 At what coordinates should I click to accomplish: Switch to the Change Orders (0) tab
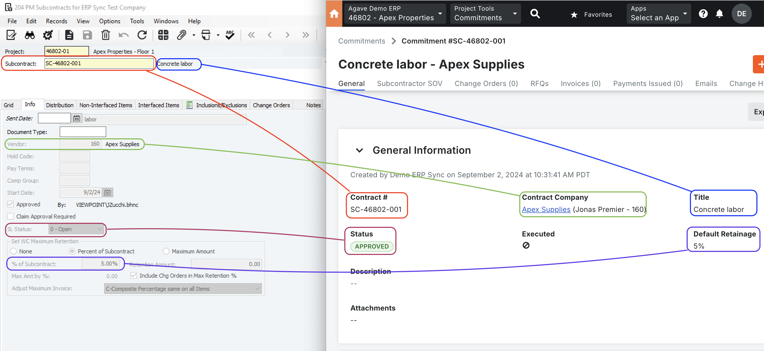[x=486, y=84]
